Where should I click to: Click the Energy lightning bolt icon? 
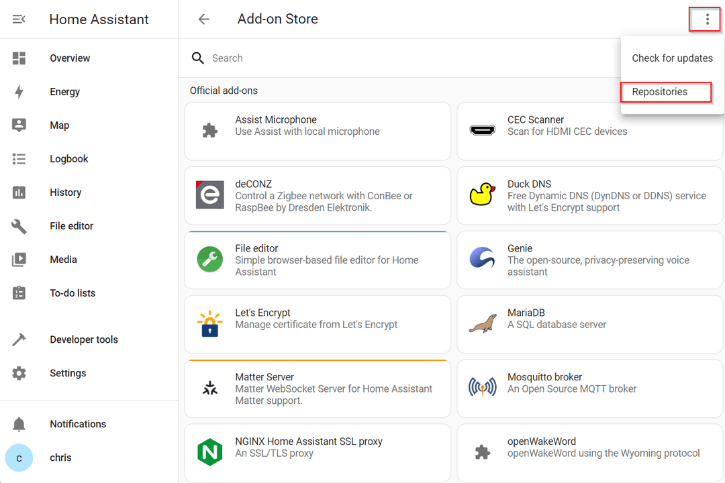click(19, 91)
